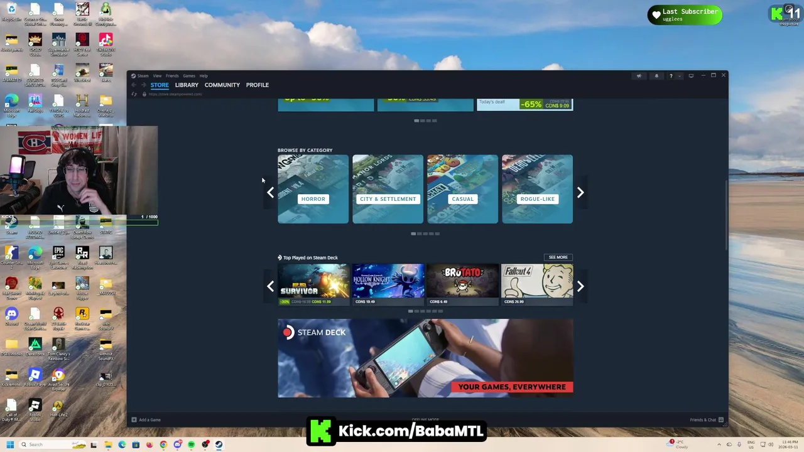Viewport: 804px width, 452px height.
Task: Go back with Steam back arrow
Action: point(134,85)
